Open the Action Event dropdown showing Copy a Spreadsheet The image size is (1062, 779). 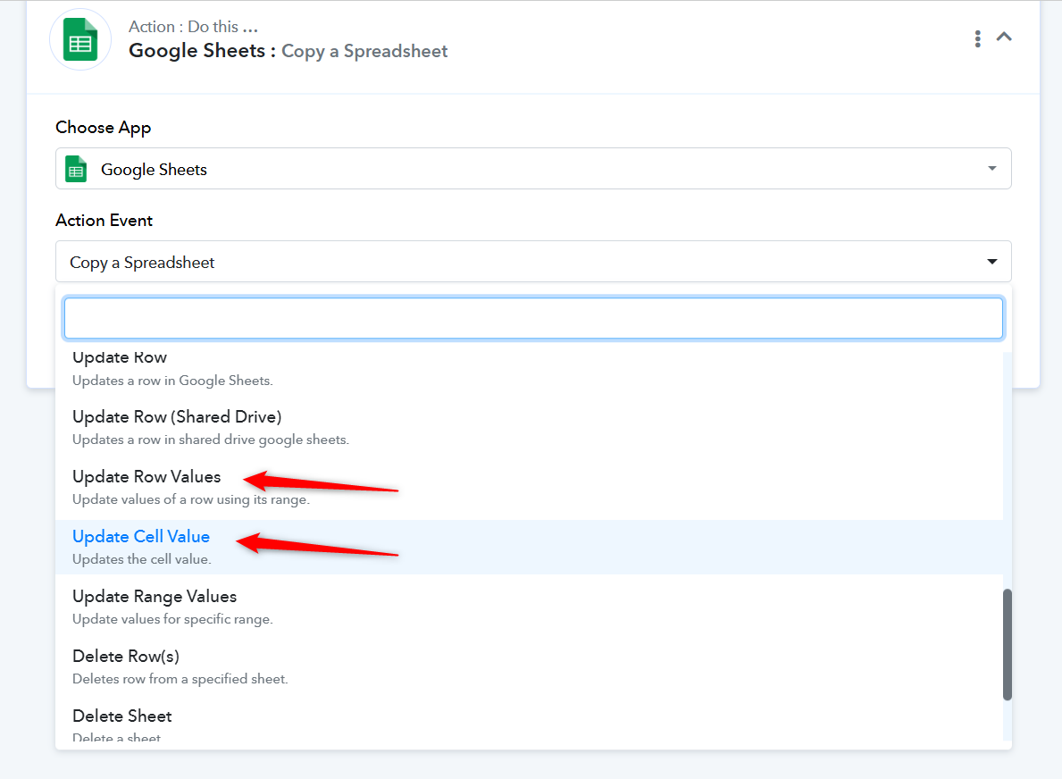coord(533,262)
